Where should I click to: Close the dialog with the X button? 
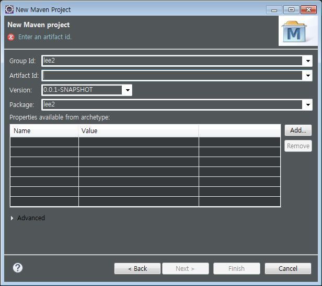[308, 10]
